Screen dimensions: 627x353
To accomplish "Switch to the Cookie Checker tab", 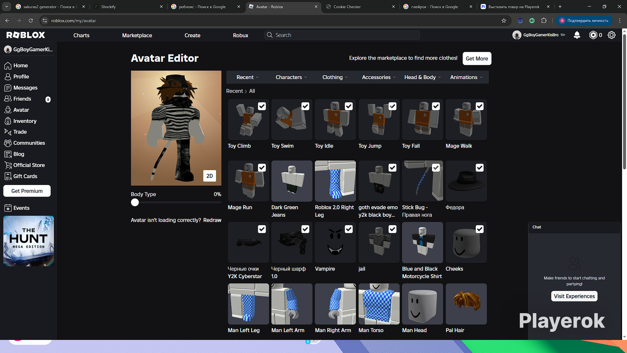I will [x=360, y=7].
